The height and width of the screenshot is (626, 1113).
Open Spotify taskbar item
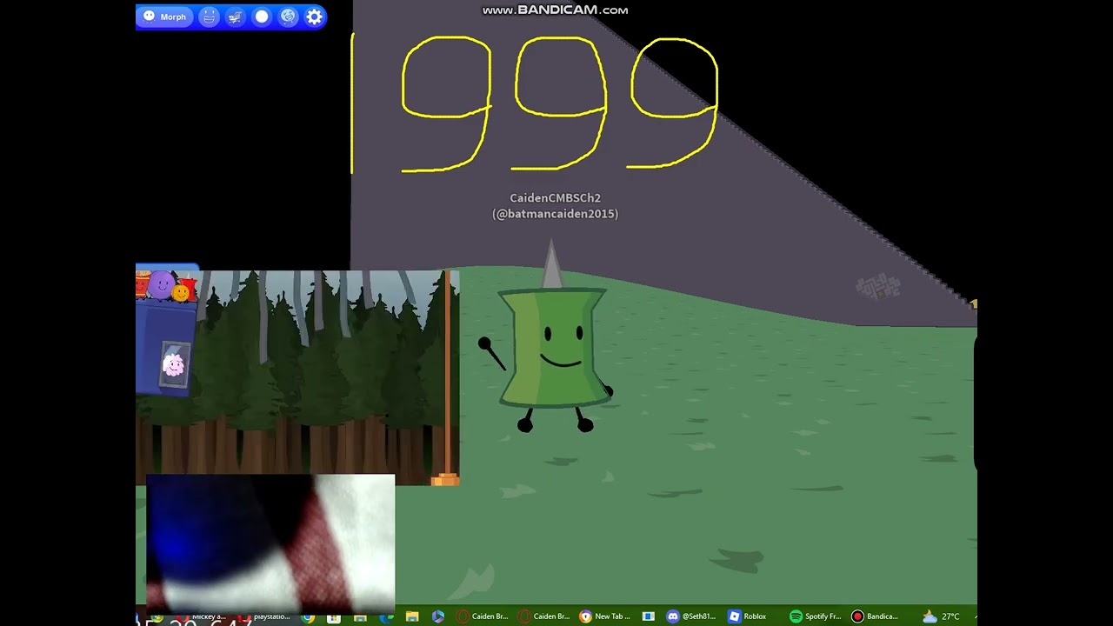coord(816,616)
